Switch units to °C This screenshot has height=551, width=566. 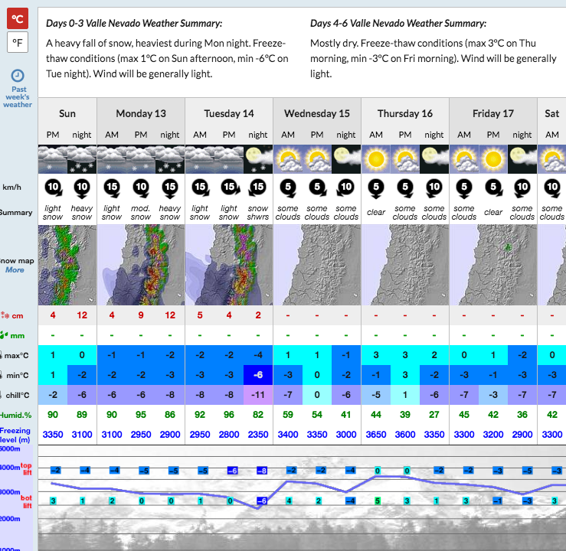click(x=18, y=18)
